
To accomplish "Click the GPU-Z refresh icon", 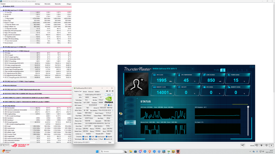I will (110, 91).
